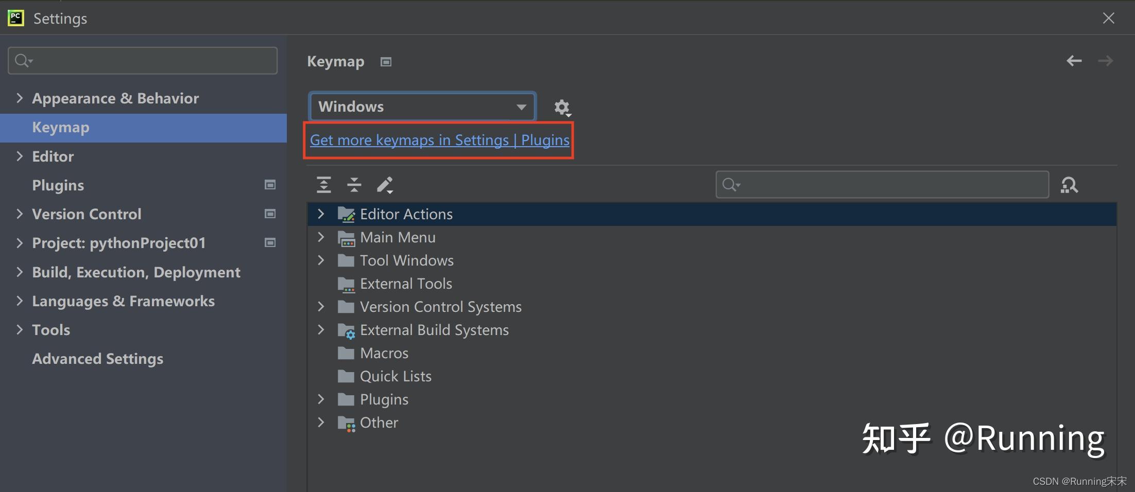Click the Expand All icon in keymap toolbar
Image resolution: width=1135 pixels, height=492 pixels.
click(x=324, y=184)
